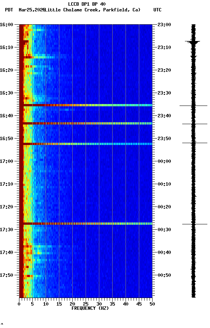The image size is (210, 328).
Task: Click the broadband spectrogram streak near 16:35
Action: 86,105
